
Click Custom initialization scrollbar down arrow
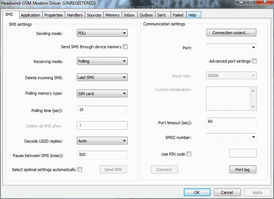click(253, 107)
